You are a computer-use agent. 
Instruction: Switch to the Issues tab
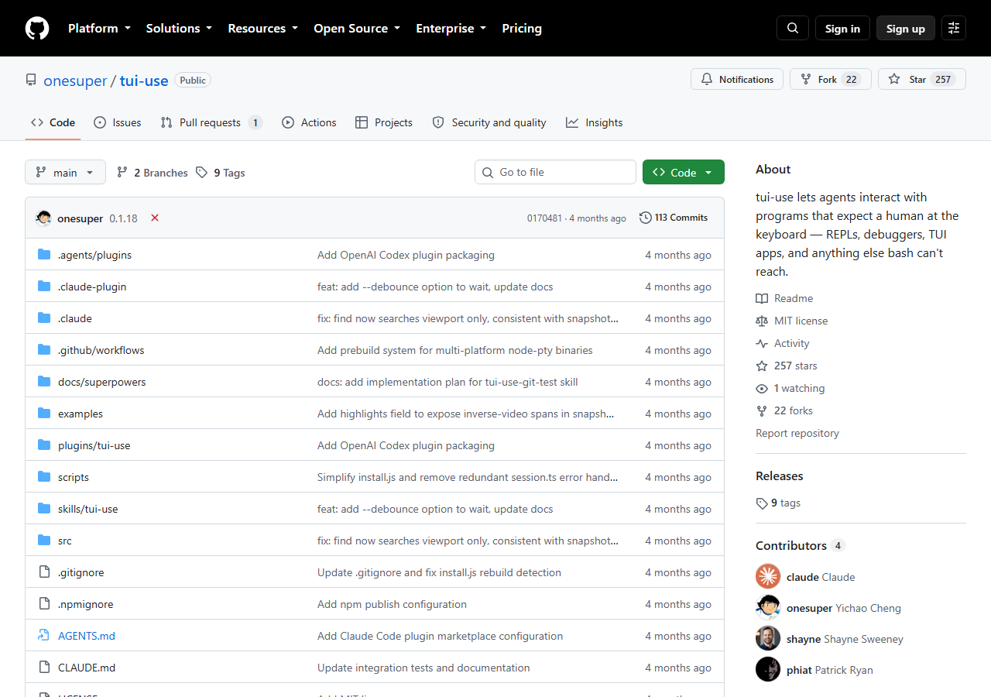(117, 122)
